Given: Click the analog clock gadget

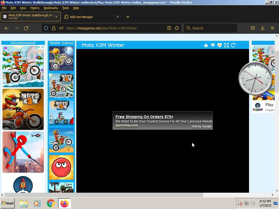Looking at the screenshot, I should click(255, 78).
